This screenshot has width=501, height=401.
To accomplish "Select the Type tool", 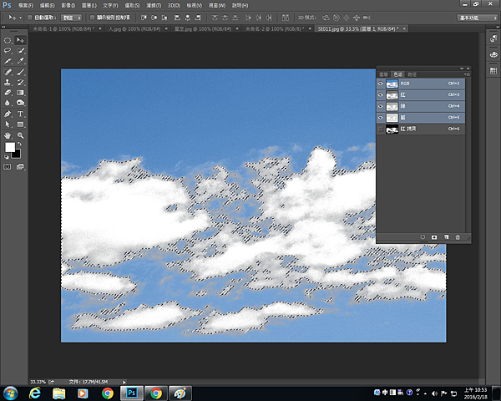I will [x=20, y=114].
